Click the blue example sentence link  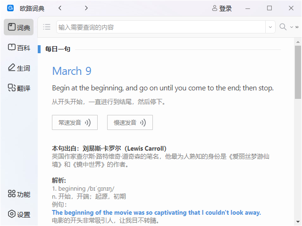(x=156, y=212)
